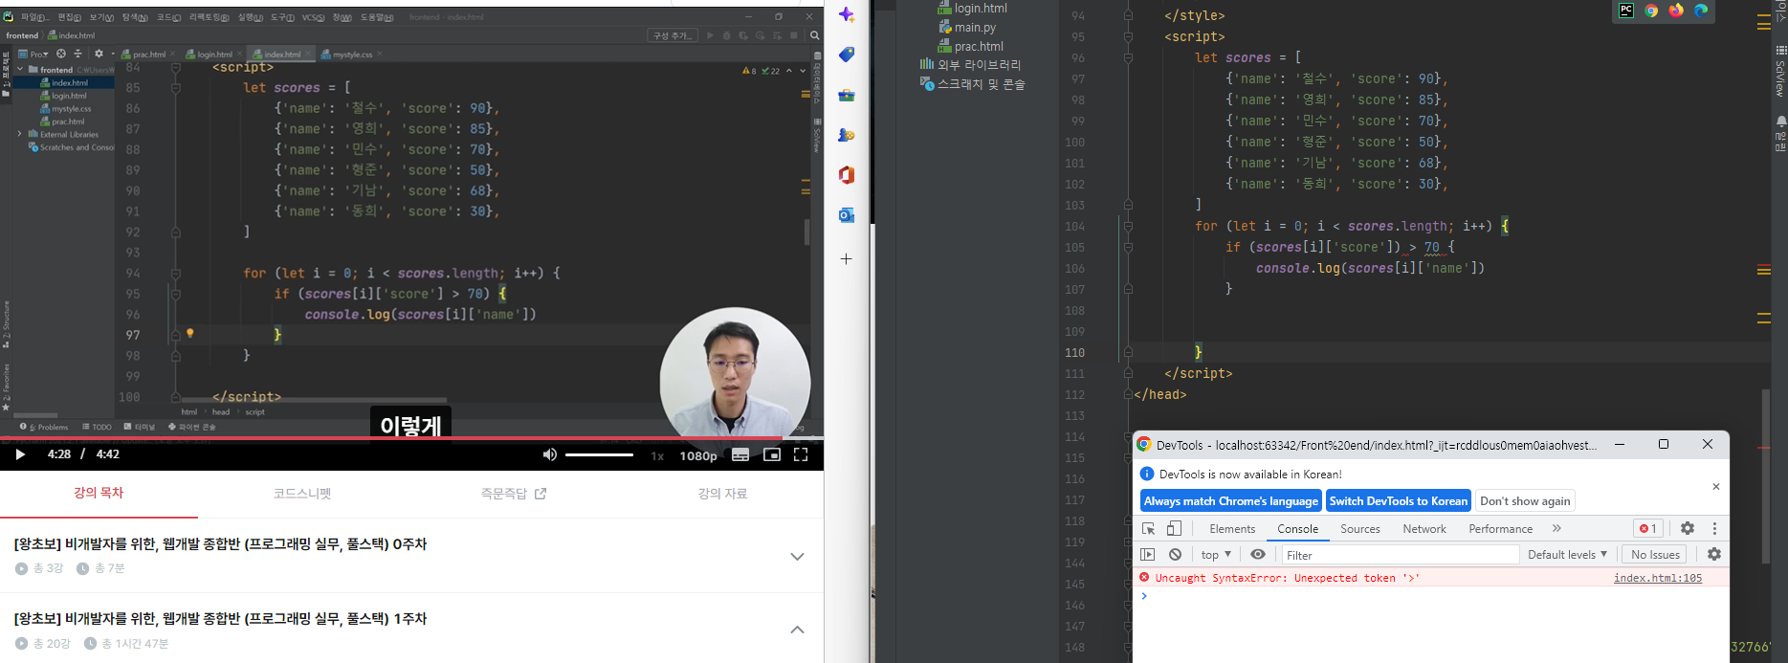This screenshot has width=1788, height=663.
Task: Activate DevTools inspect element picker
Action: click(1149, 528)
